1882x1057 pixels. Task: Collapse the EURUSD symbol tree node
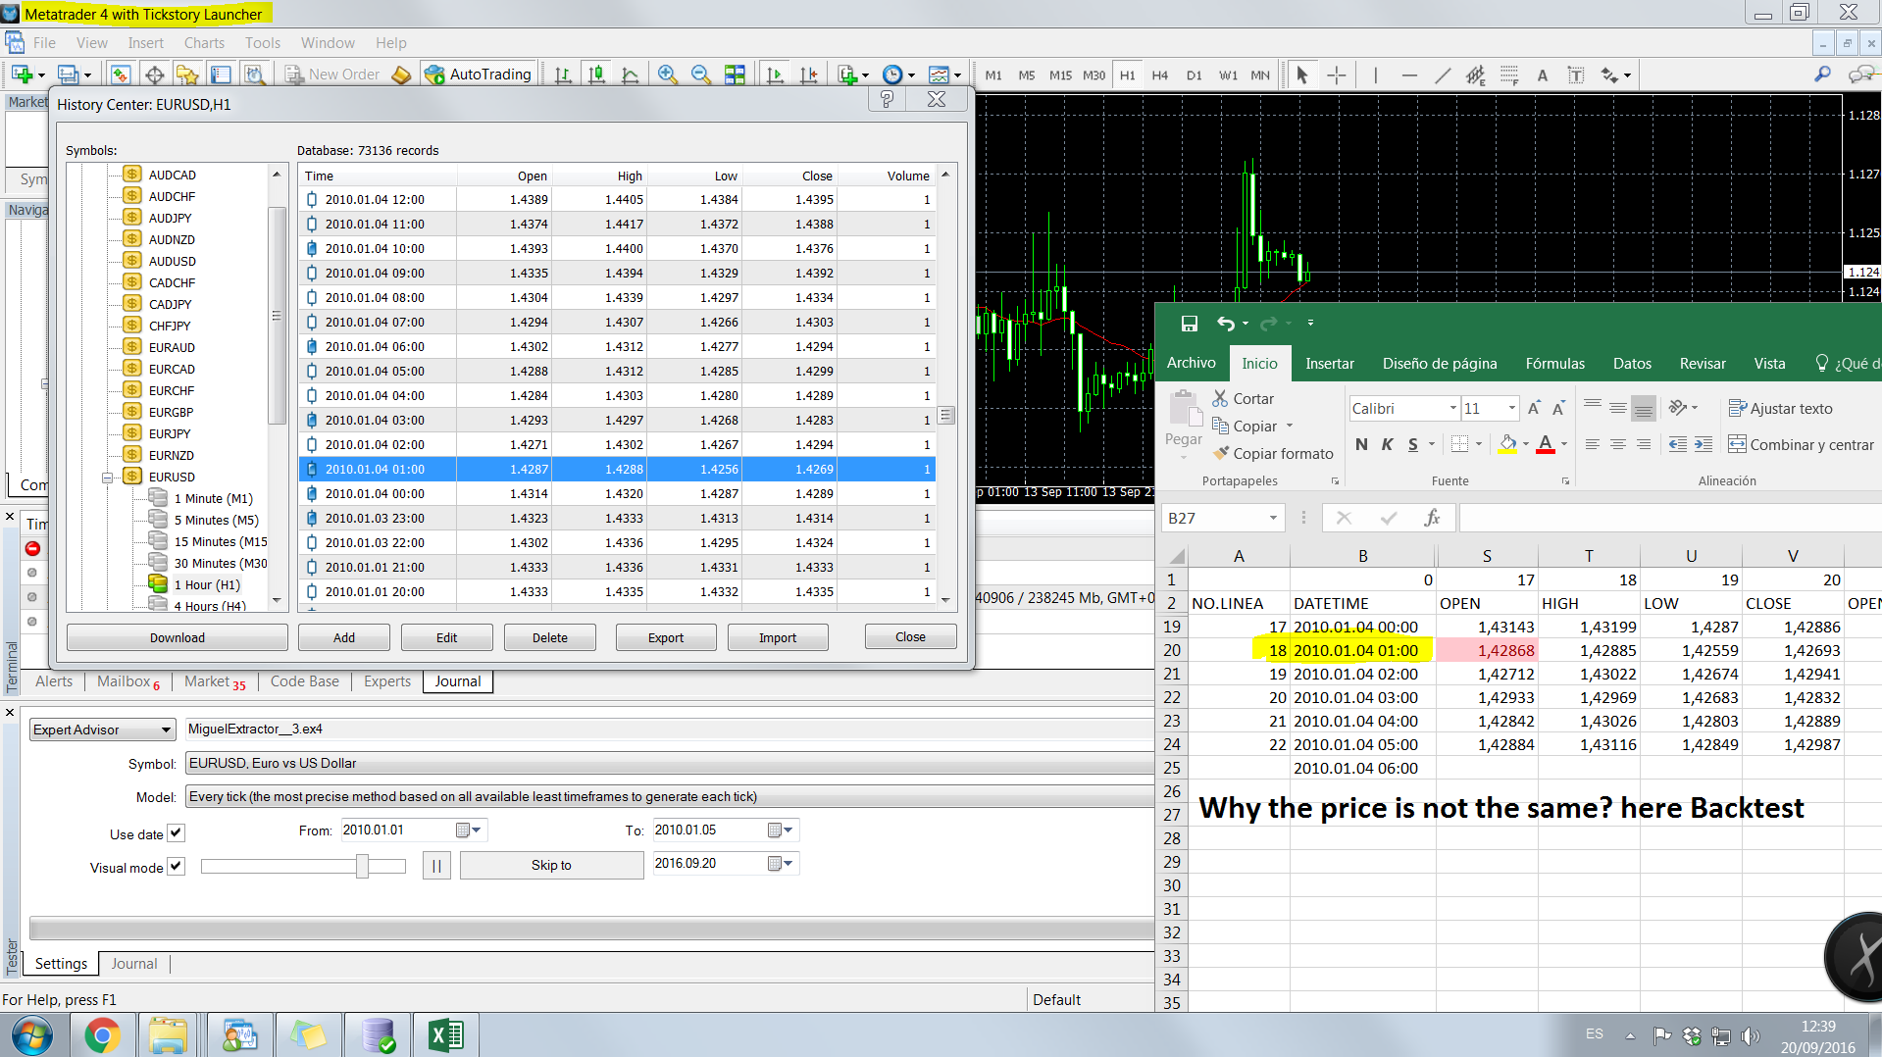pyautogui.click(x=108, y=478)
